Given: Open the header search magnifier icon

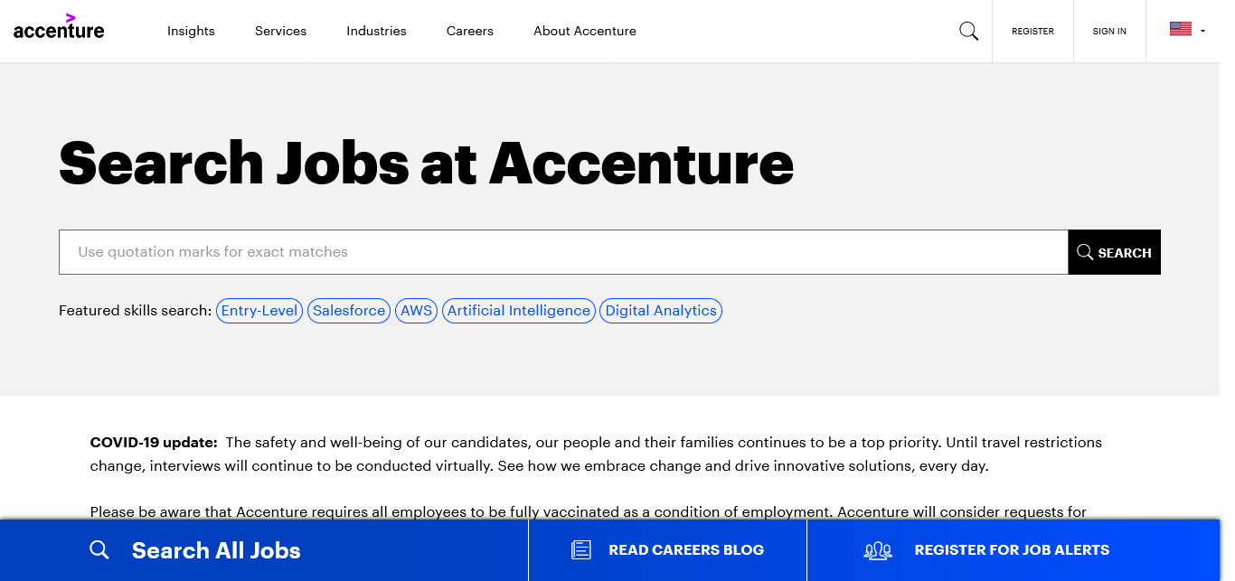Looking at the screenshot, I should point(968,32).
